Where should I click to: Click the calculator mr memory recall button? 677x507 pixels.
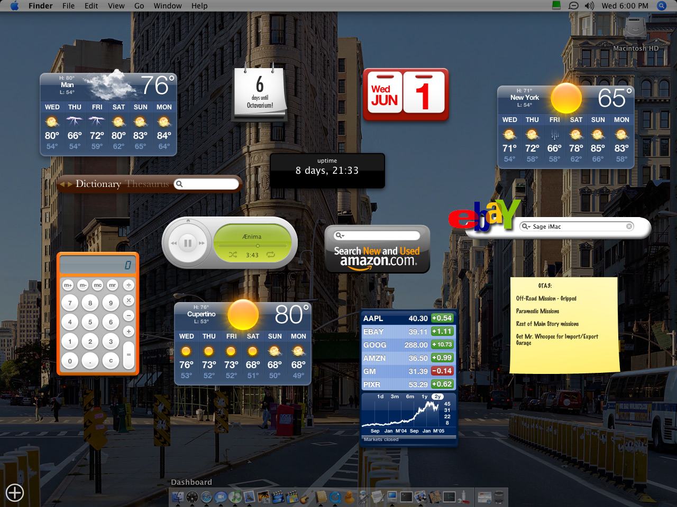click(x=113, y=285)
